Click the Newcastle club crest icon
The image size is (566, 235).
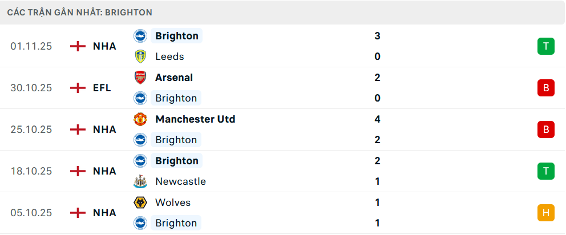coord(140,181)
